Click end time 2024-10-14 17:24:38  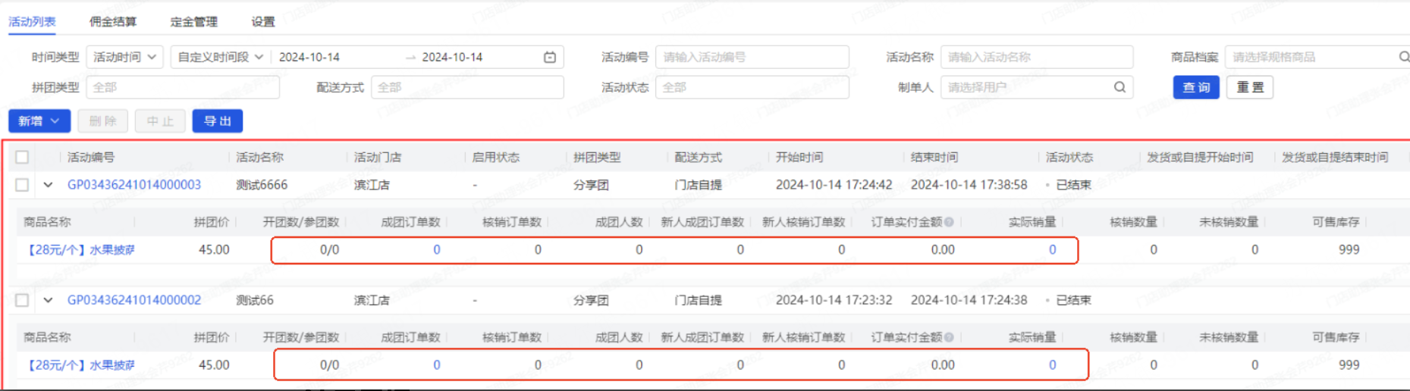[969, 300]
